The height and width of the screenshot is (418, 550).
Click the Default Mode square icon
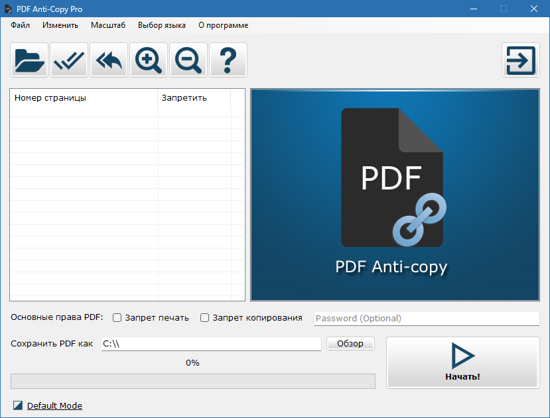click(18, 405)
